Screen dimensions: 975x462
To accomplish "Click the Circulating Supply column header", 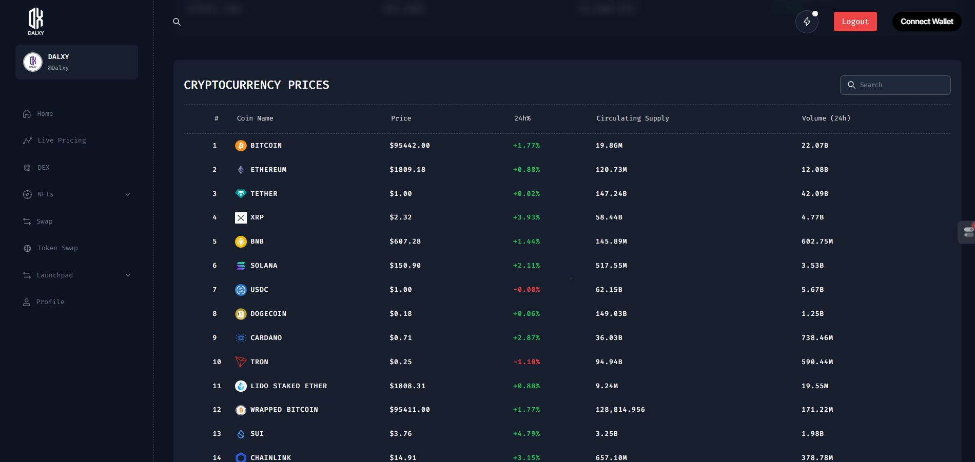I will tap(632, 118).
